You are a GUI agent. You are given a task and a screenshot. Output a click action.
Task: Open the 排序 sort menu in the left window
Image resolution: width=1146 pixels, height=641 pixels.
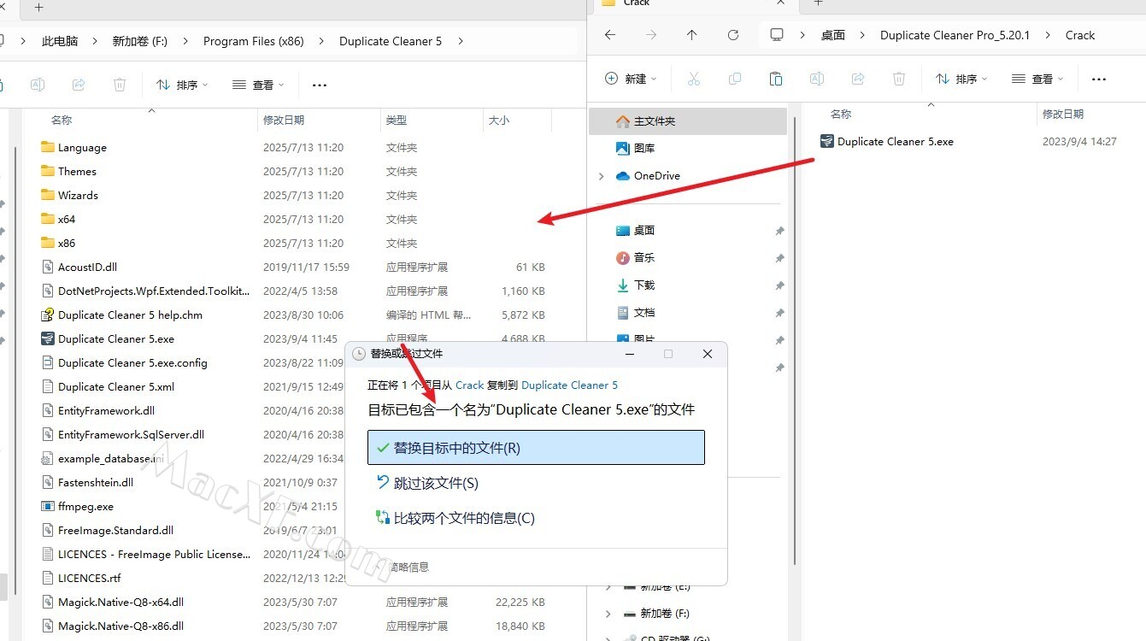click(x=182, y=85)
